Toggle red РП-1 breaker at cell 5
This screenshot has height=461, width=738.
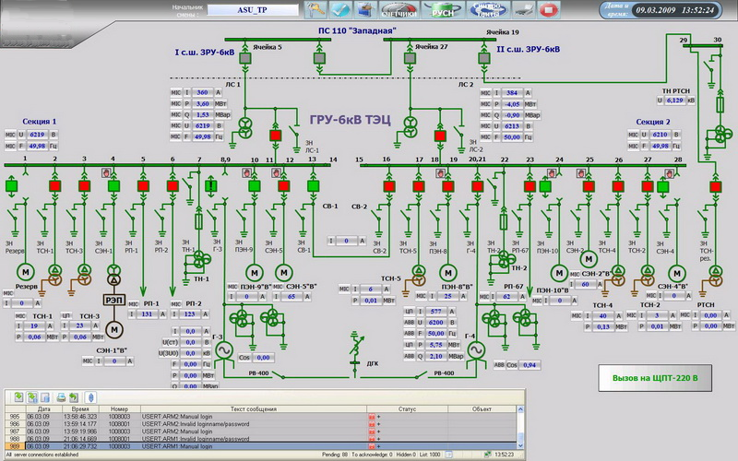[143, 186]
